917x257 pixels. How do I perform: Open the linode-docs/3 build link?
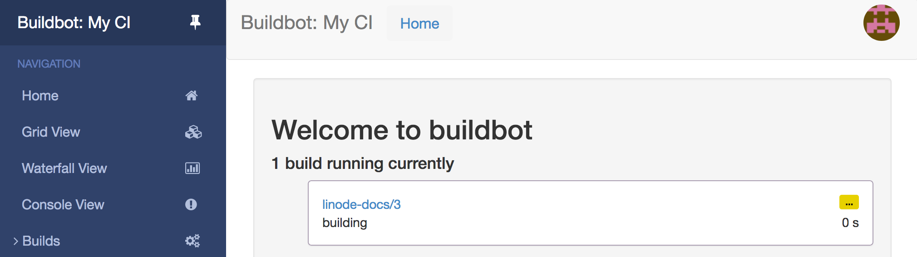(361, 204)
